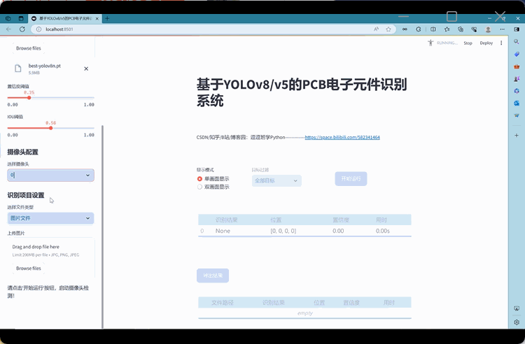Open the Deploy option
Viewport: 525px width, 344px height.
[486, 43]
